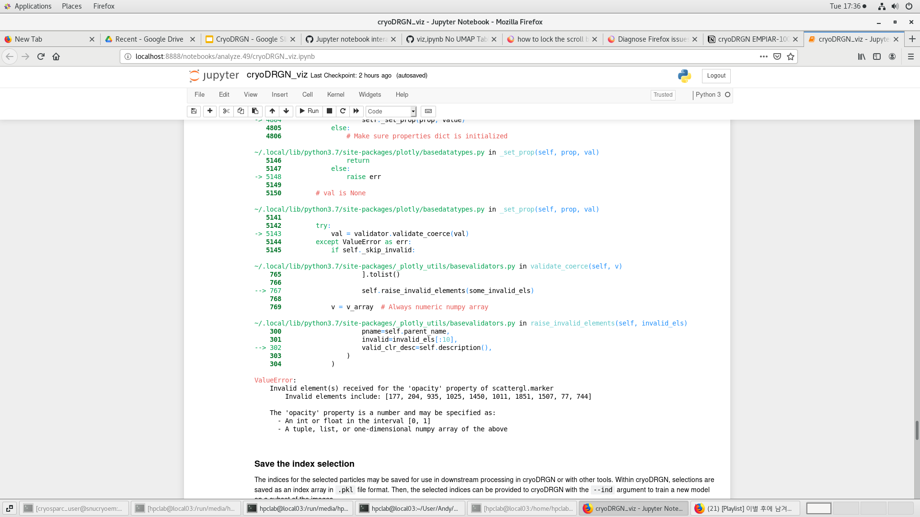This screenshot has width=920, height=517.
Task: Click the Logout button
Action: 715,76
